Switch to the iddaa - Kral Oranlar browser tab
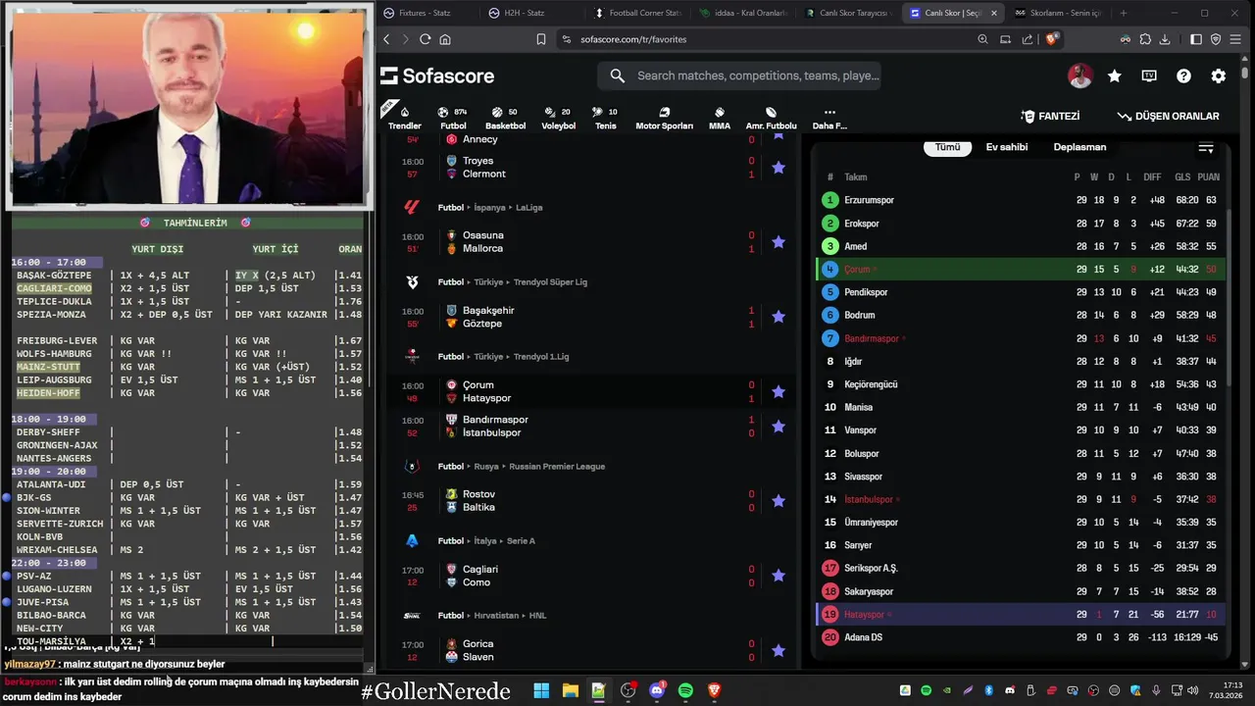This screenshot has width=1255, height=706. 743,13
